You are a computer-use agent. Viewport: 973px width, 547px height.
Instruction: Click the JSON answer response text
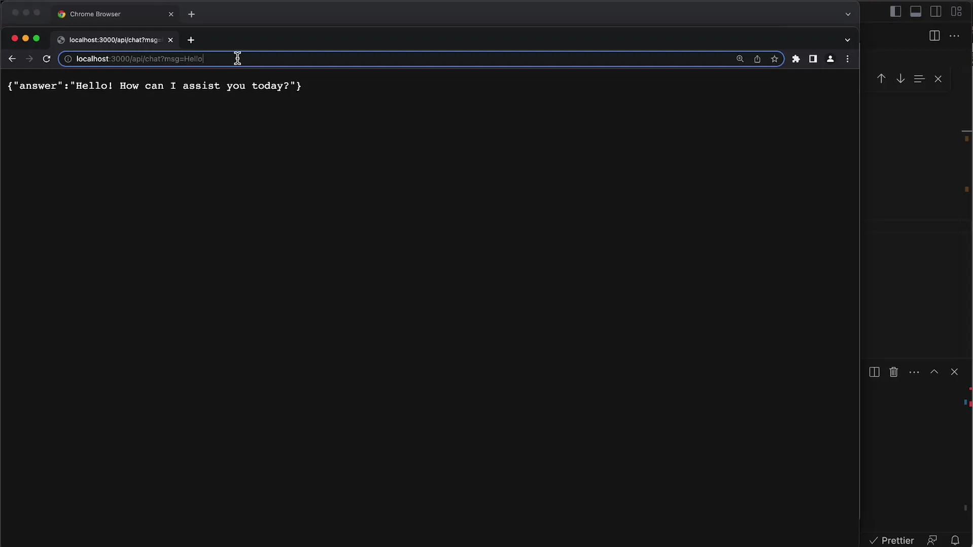click(154, 86)
